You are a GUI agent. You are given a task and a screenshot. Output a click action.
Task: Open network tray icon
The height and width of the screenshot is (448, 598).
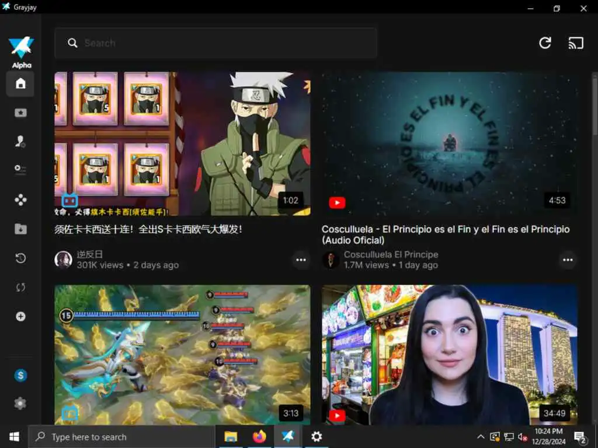[509, 437]
